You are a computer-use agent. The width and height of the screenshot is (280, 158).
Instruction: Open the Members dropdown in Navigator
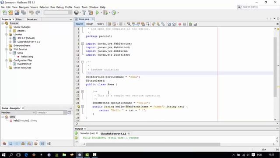coord(18,112)
